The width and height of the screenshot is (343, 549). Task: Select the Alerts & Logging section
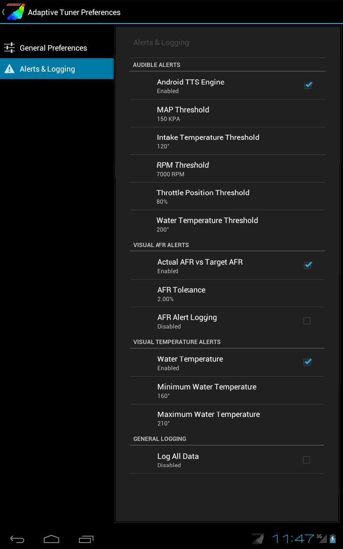[x=57, y=69]
